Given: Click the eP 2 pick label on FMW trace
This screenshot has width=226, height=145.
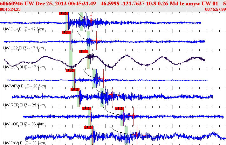Looking at the screenshot, I should click(x=88, y=128).
